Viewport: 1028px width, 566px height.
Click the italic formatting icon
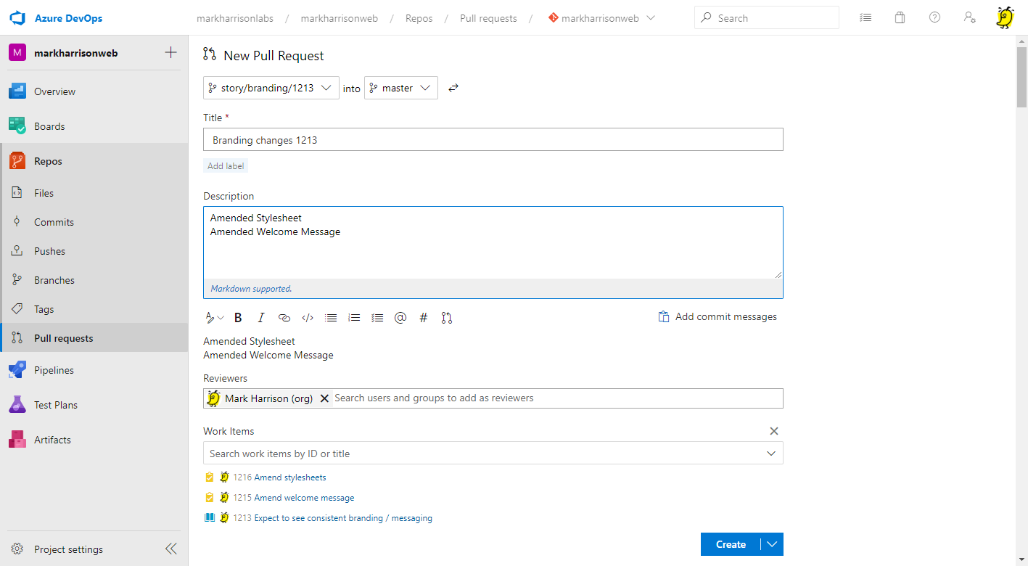click(261, 318)
